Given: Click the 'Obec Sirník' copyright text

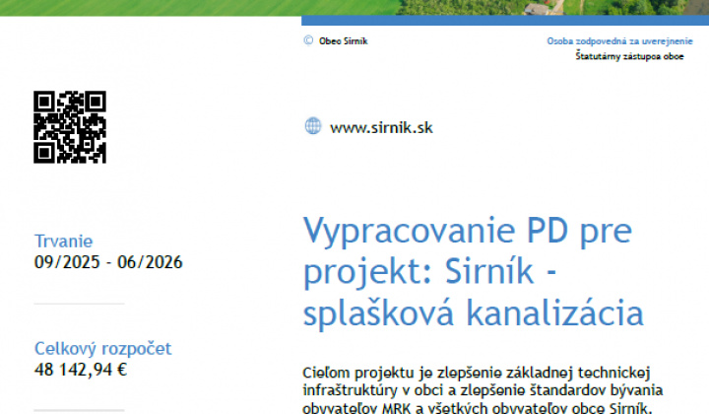Looking at the screenshot, I should (344, 41).
